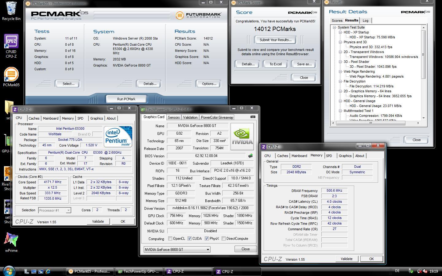Open PowerColor Giveaway tab in GPU-Z

click(217, 117)
